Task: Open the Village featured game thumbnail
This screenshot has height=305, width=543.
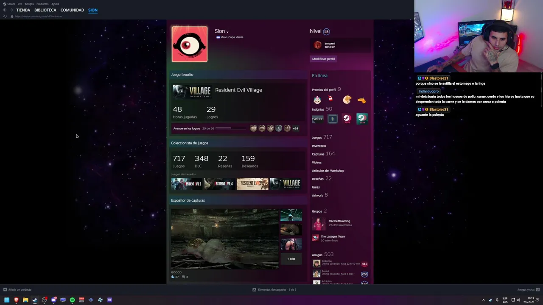Action: 285,184
